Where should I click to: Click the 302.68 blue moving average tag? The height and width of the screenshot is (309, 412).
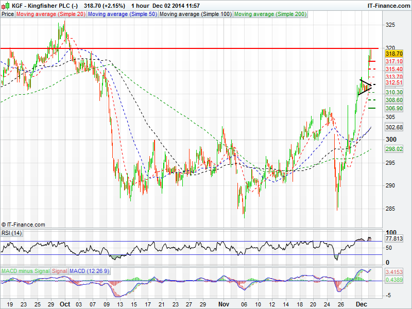393,127
